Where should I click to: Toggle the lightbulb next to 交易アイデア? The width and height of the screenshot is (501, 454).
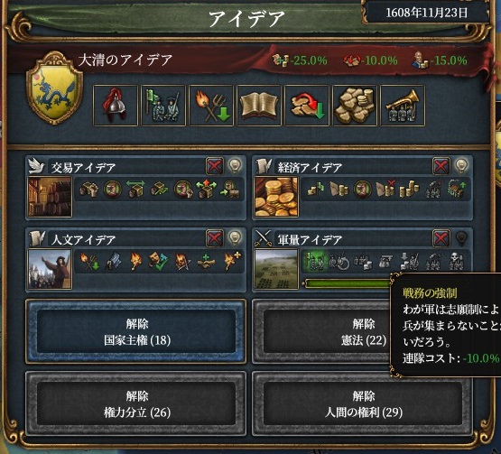235,166
